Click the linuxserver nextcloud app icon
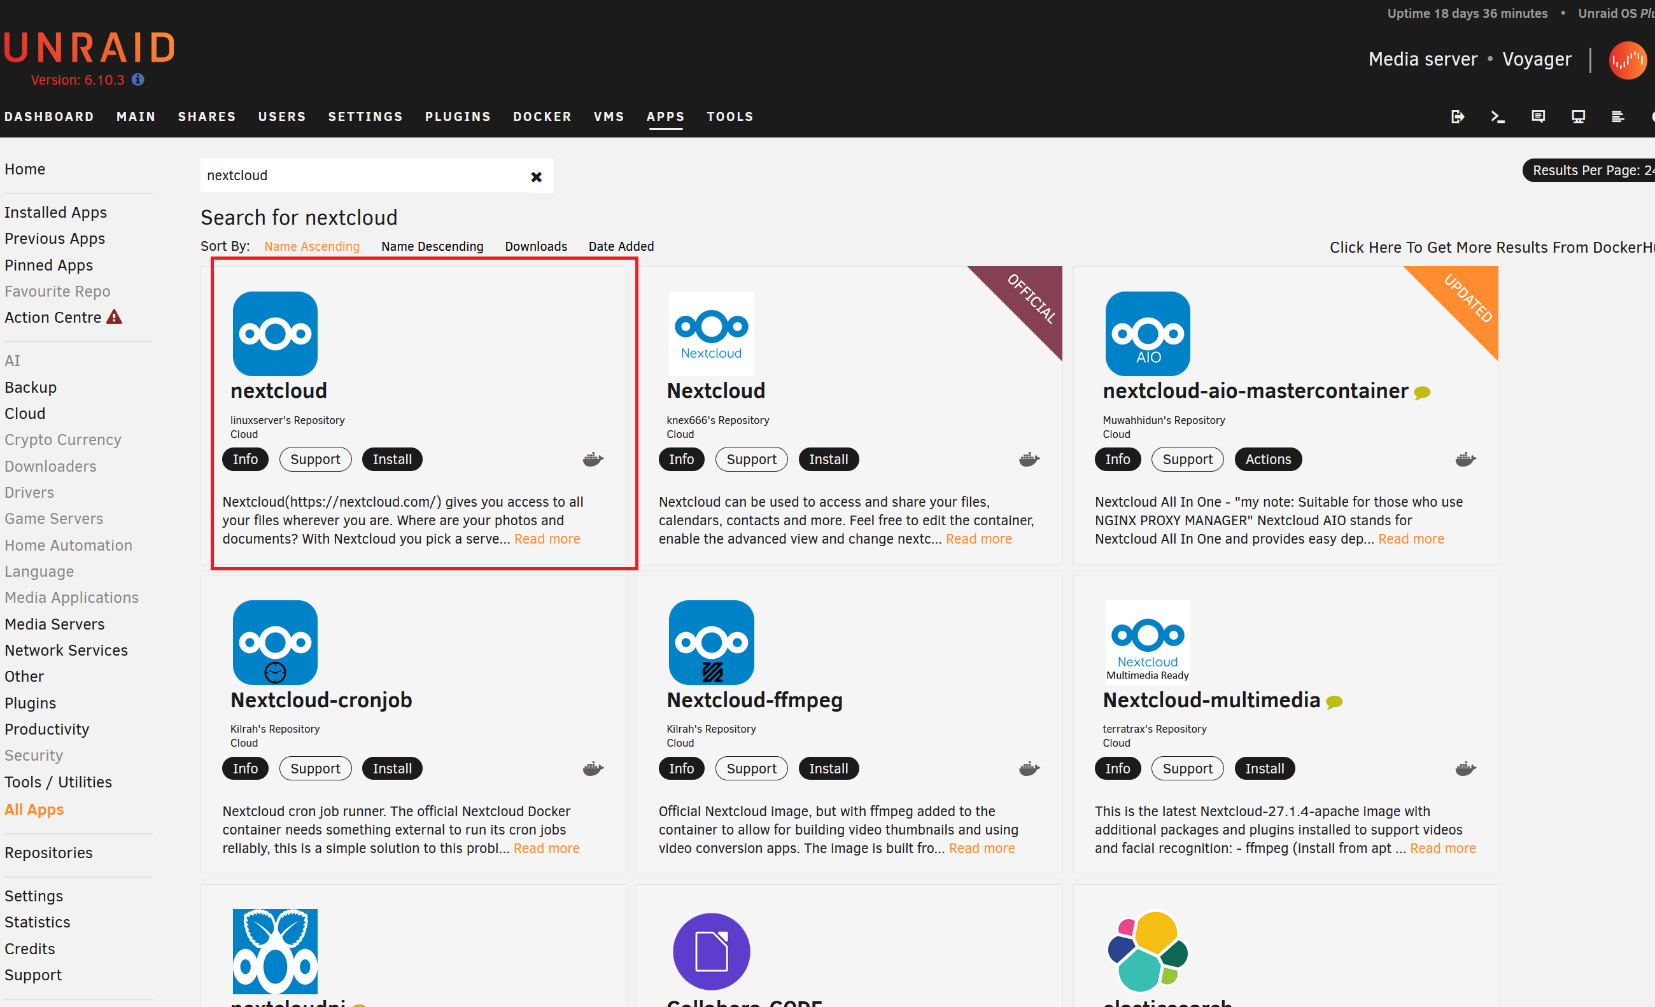 point(275,333)
